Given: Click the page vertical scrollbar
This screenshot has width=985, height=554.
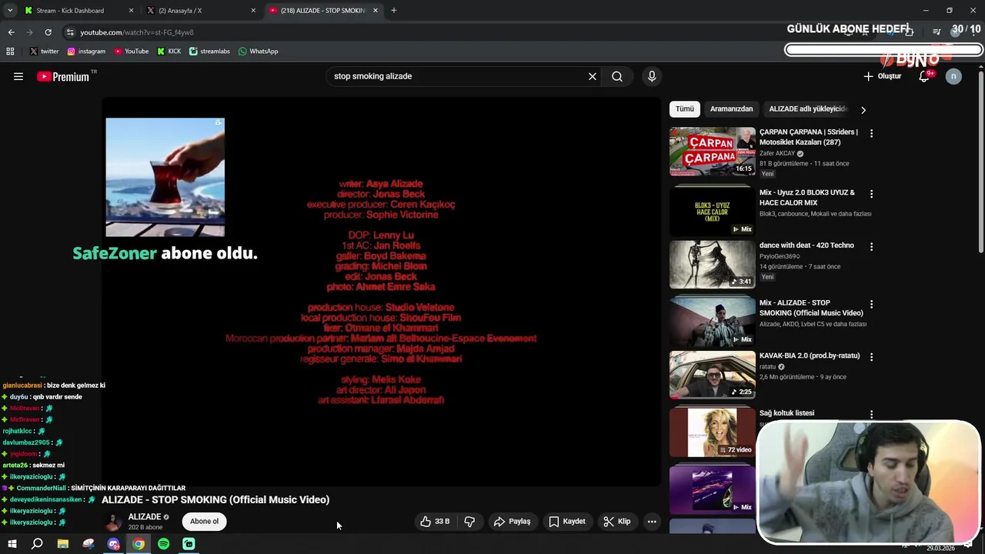Looking at the screenshot, I should point(980,162).
